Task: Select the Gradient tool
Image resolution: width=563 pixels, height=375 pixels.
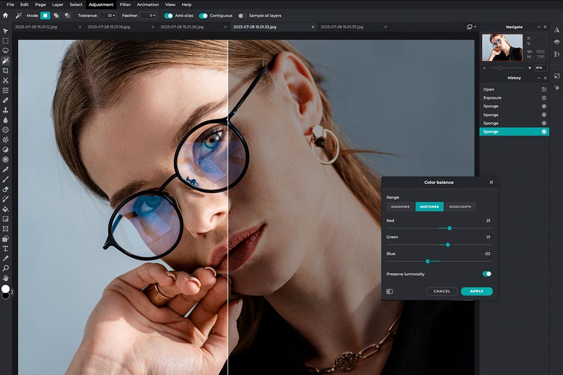Action: pos(5,219)
